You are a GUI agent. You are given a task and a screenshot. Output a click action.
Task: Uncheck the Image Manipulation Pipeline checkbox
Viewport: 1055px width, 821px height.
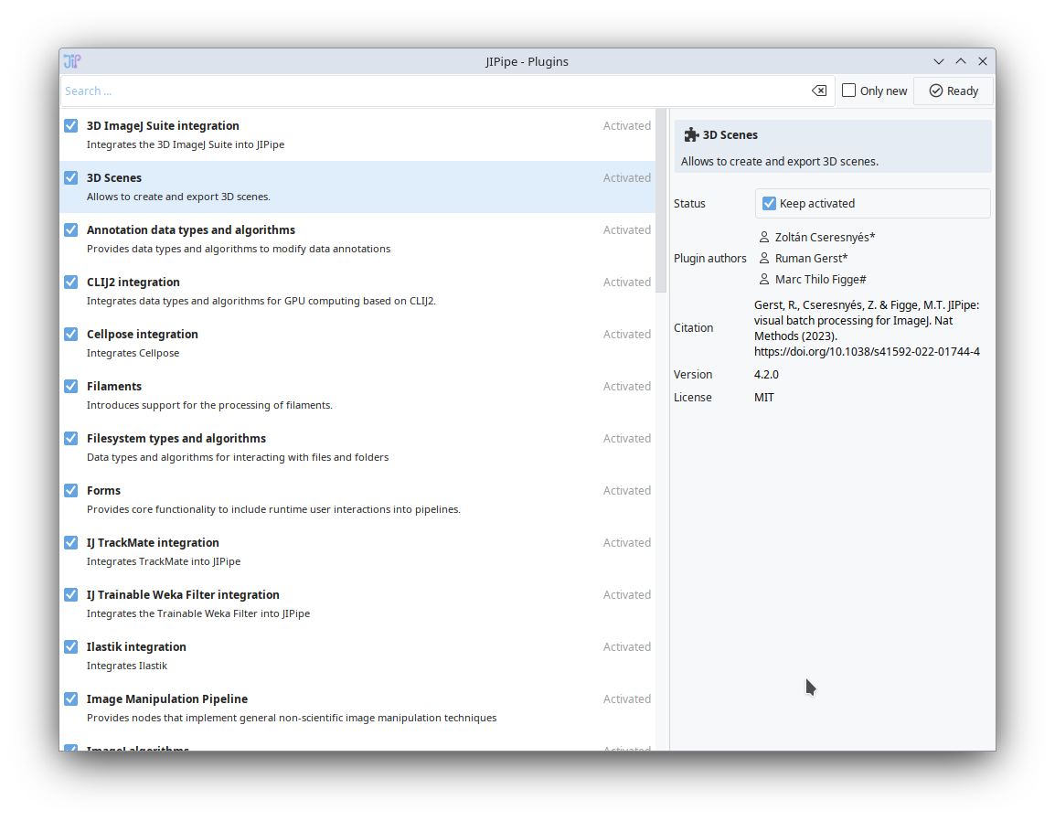pos(70,699)
